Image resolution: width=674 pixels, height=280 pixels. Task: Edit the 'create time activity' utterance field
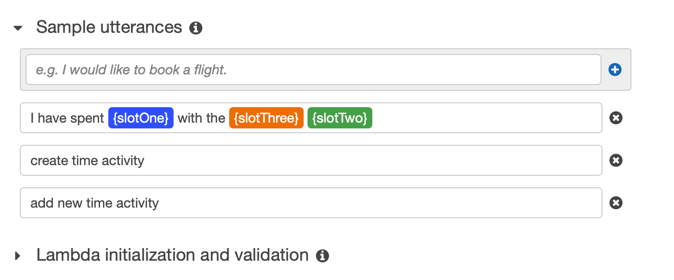pos(311,160)
